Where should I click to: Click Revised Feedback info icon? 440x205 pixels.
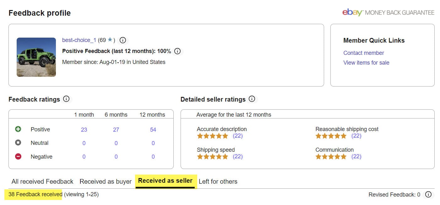(x=428, y=195)
